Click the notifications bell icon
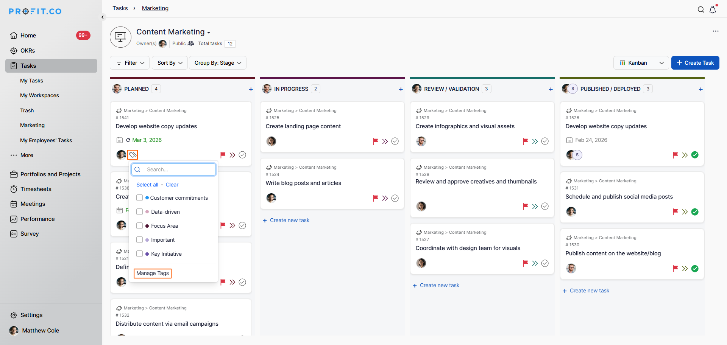Image resolution: width=727 pixels, height=345 pixels. tap(713, 10)
